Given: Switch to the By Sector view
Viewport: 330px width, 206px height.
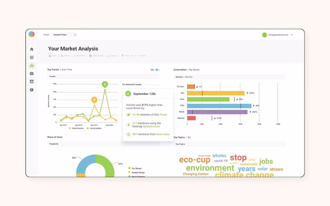Looking at the screenshot, I should click(194, 70).
